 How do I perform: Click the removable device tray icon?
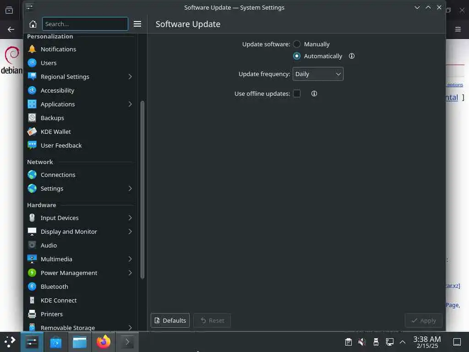tap(376, 342)
